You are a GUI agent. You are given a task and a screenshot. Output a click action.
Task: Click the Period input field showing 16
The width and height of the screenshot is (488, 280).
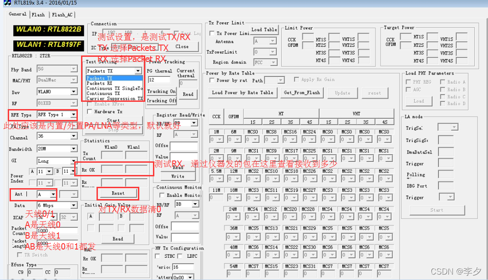coord(183,267)
